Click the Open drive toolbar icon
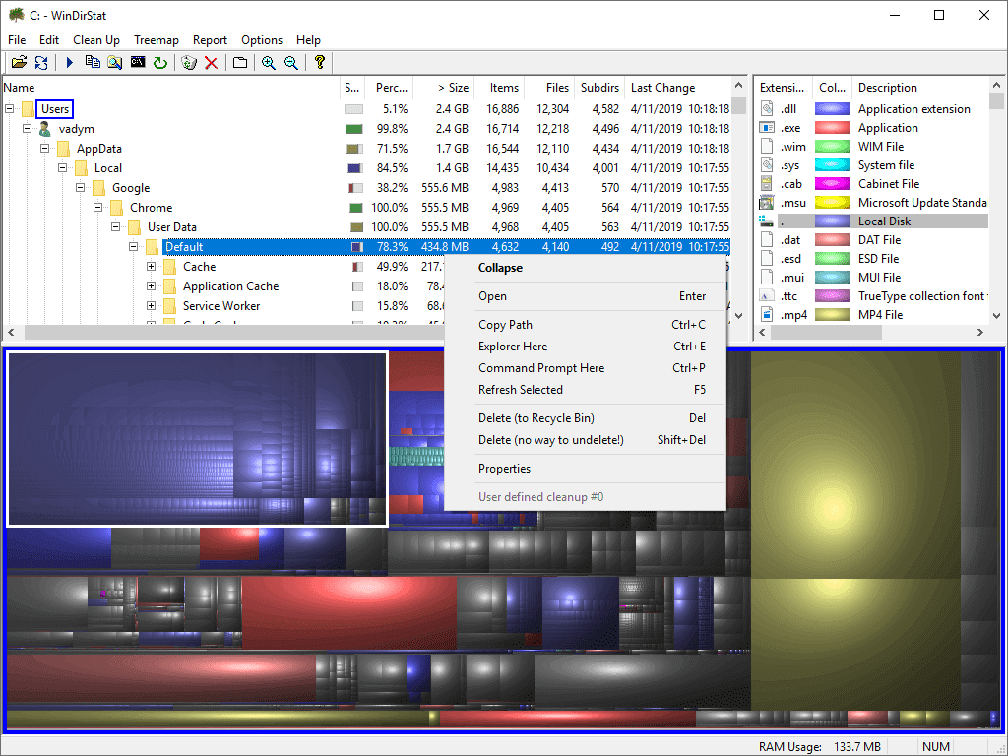The image size is (1008, 756). point(20,62)
